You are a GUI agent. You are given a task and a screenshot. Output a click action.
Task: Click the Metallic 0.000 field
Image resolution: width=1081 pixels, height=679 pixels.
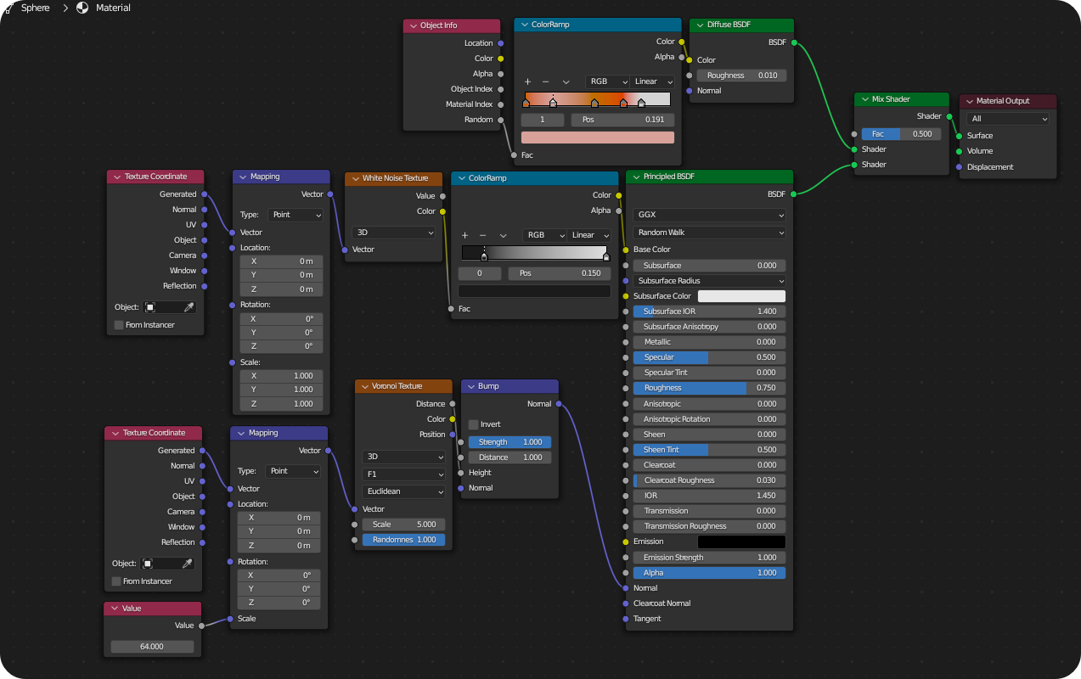coord(709,342)
